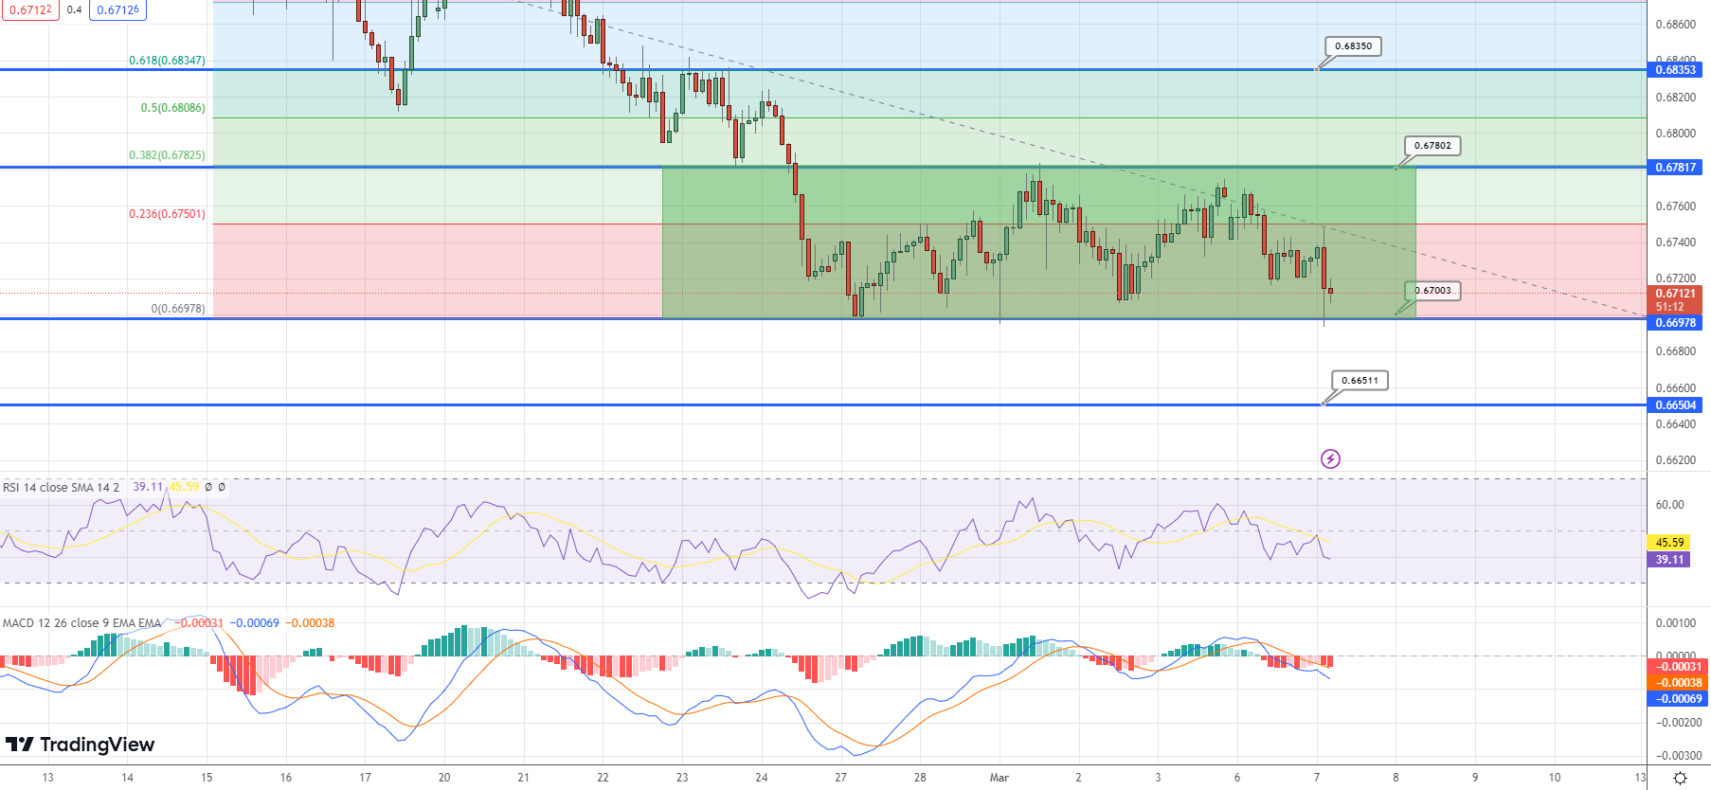Open chart settings gear icon
Image resolution: width=1711 pixels, height=790 pixels.
1680,778
